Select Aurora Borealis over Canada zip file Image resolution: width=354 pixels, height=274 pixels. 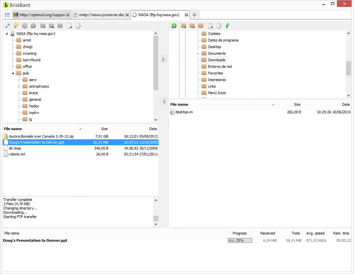[x=81, y=136]
